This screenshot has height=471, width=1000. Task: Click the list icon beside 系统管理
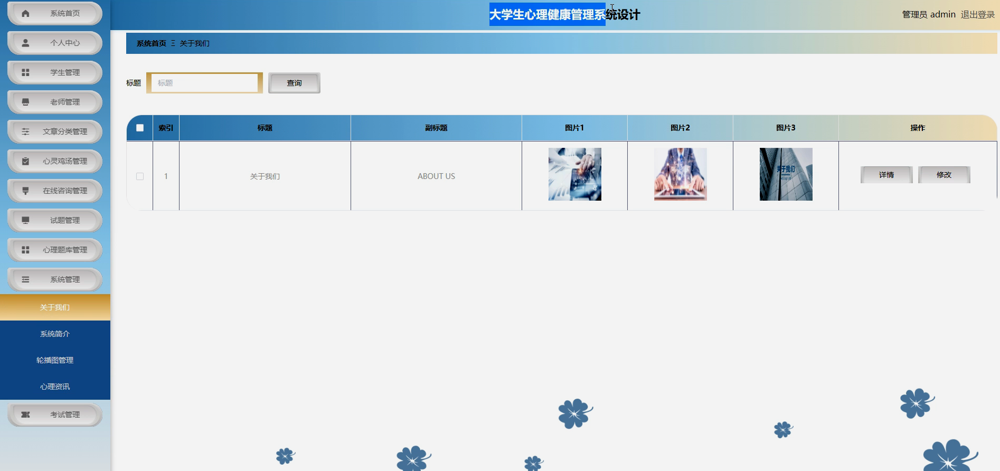(x=25, y=279)
